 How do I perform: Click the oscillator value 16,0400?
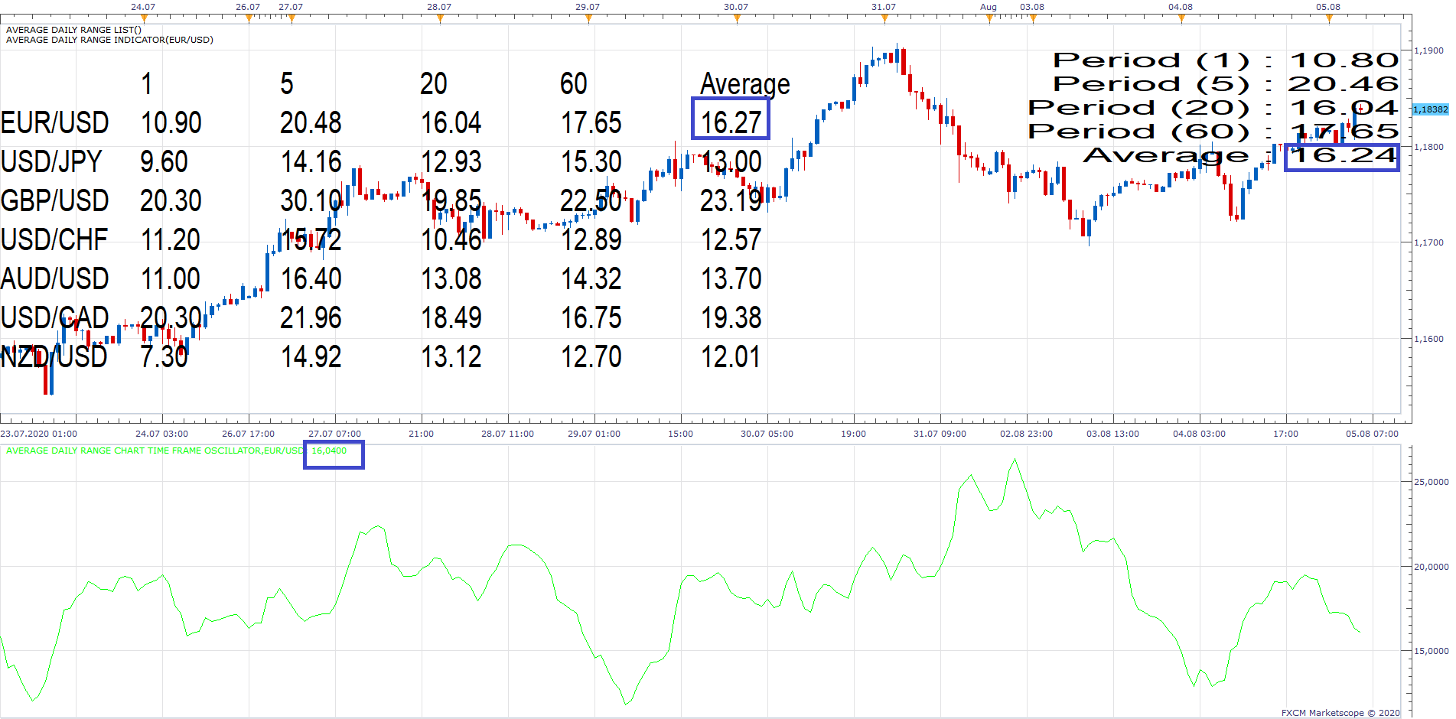(x=329, y=451)
